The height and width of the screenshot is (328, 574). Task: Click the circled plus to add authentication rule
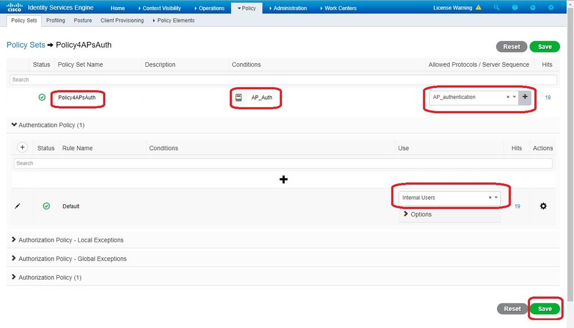pos(22,147)
